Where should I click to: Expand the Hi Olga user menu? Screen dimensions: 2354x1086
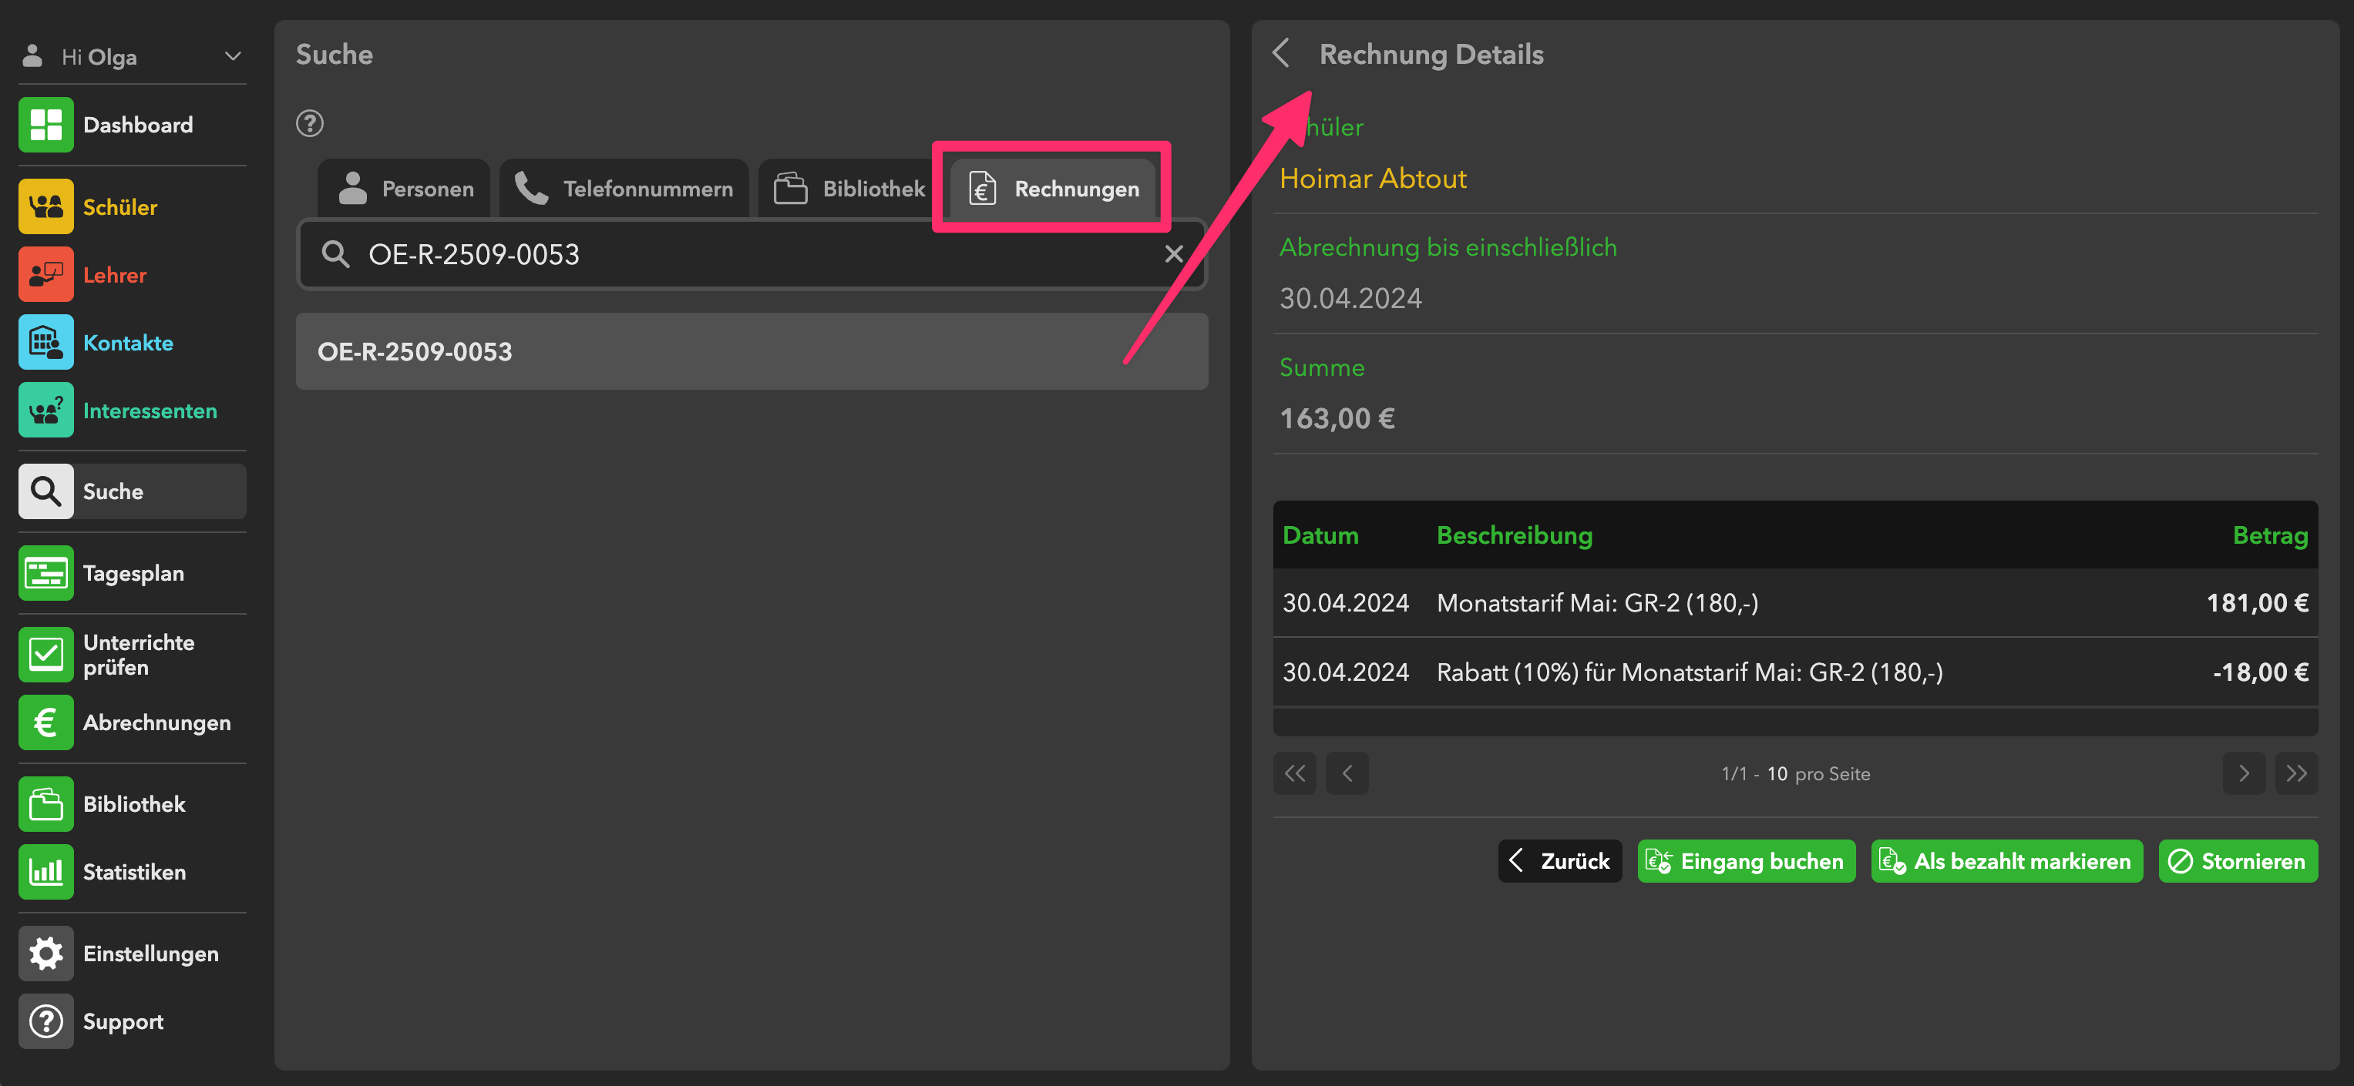click(232, 57)
